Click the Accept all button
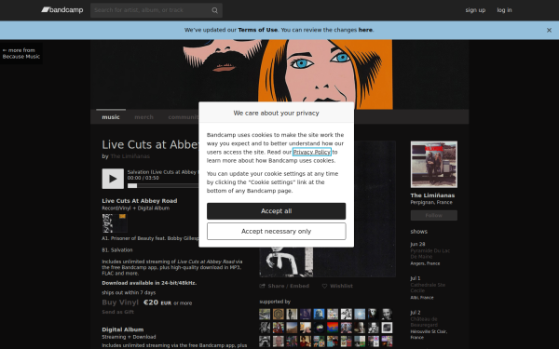The height and width of the screenshot is (349, 559). (x=277, y=211)
